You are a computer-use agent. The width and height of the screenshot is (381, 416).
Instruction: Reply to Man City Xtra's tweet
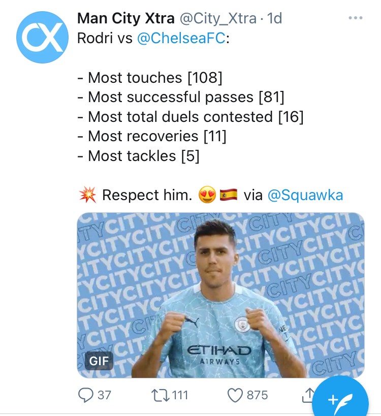[89, 395]
